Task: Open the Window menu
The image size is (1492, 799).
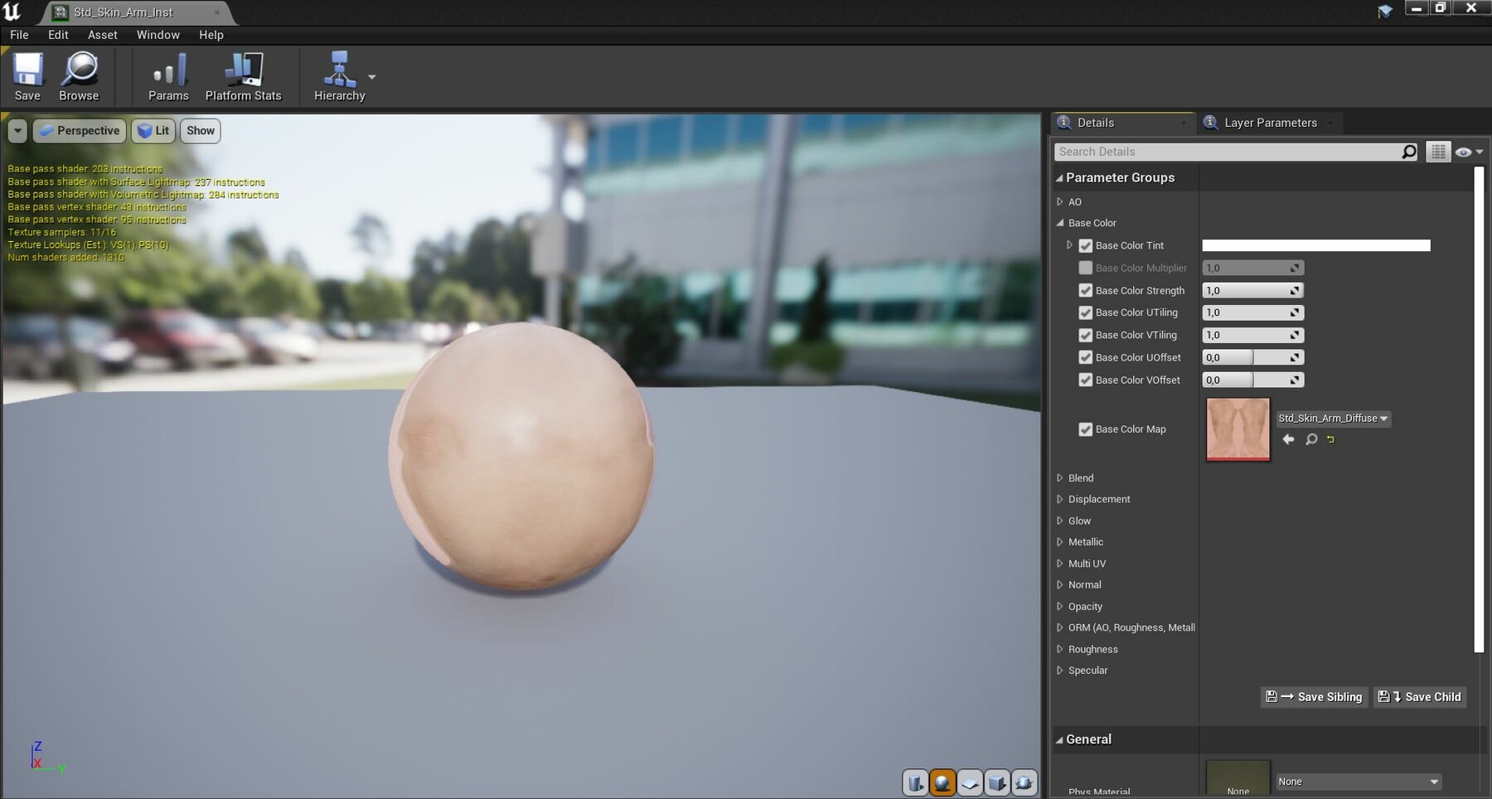Action: 158,35
